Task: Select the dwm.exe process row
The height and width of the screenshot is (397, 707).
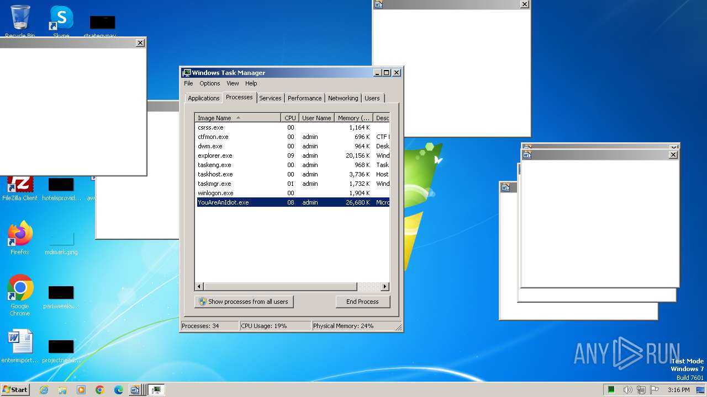Action: [293, 146]
